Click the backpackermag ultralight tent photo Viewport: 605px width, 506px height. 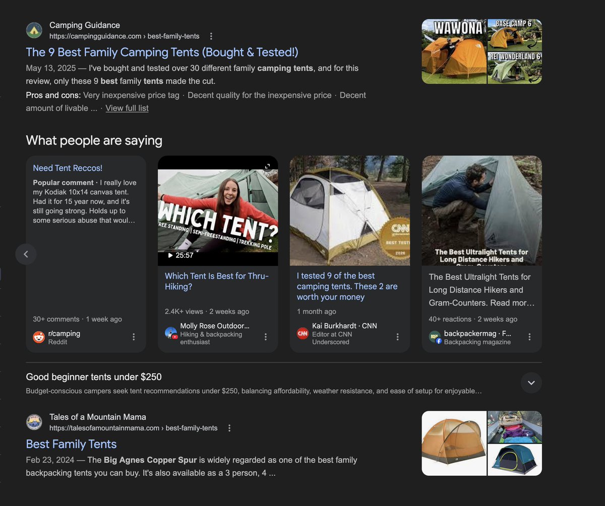482,210
